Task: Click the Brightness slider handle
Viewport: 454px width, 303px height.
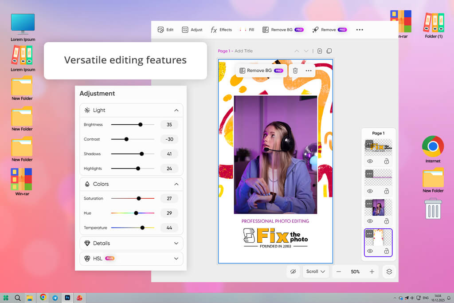Action: [x=141, y=125]
